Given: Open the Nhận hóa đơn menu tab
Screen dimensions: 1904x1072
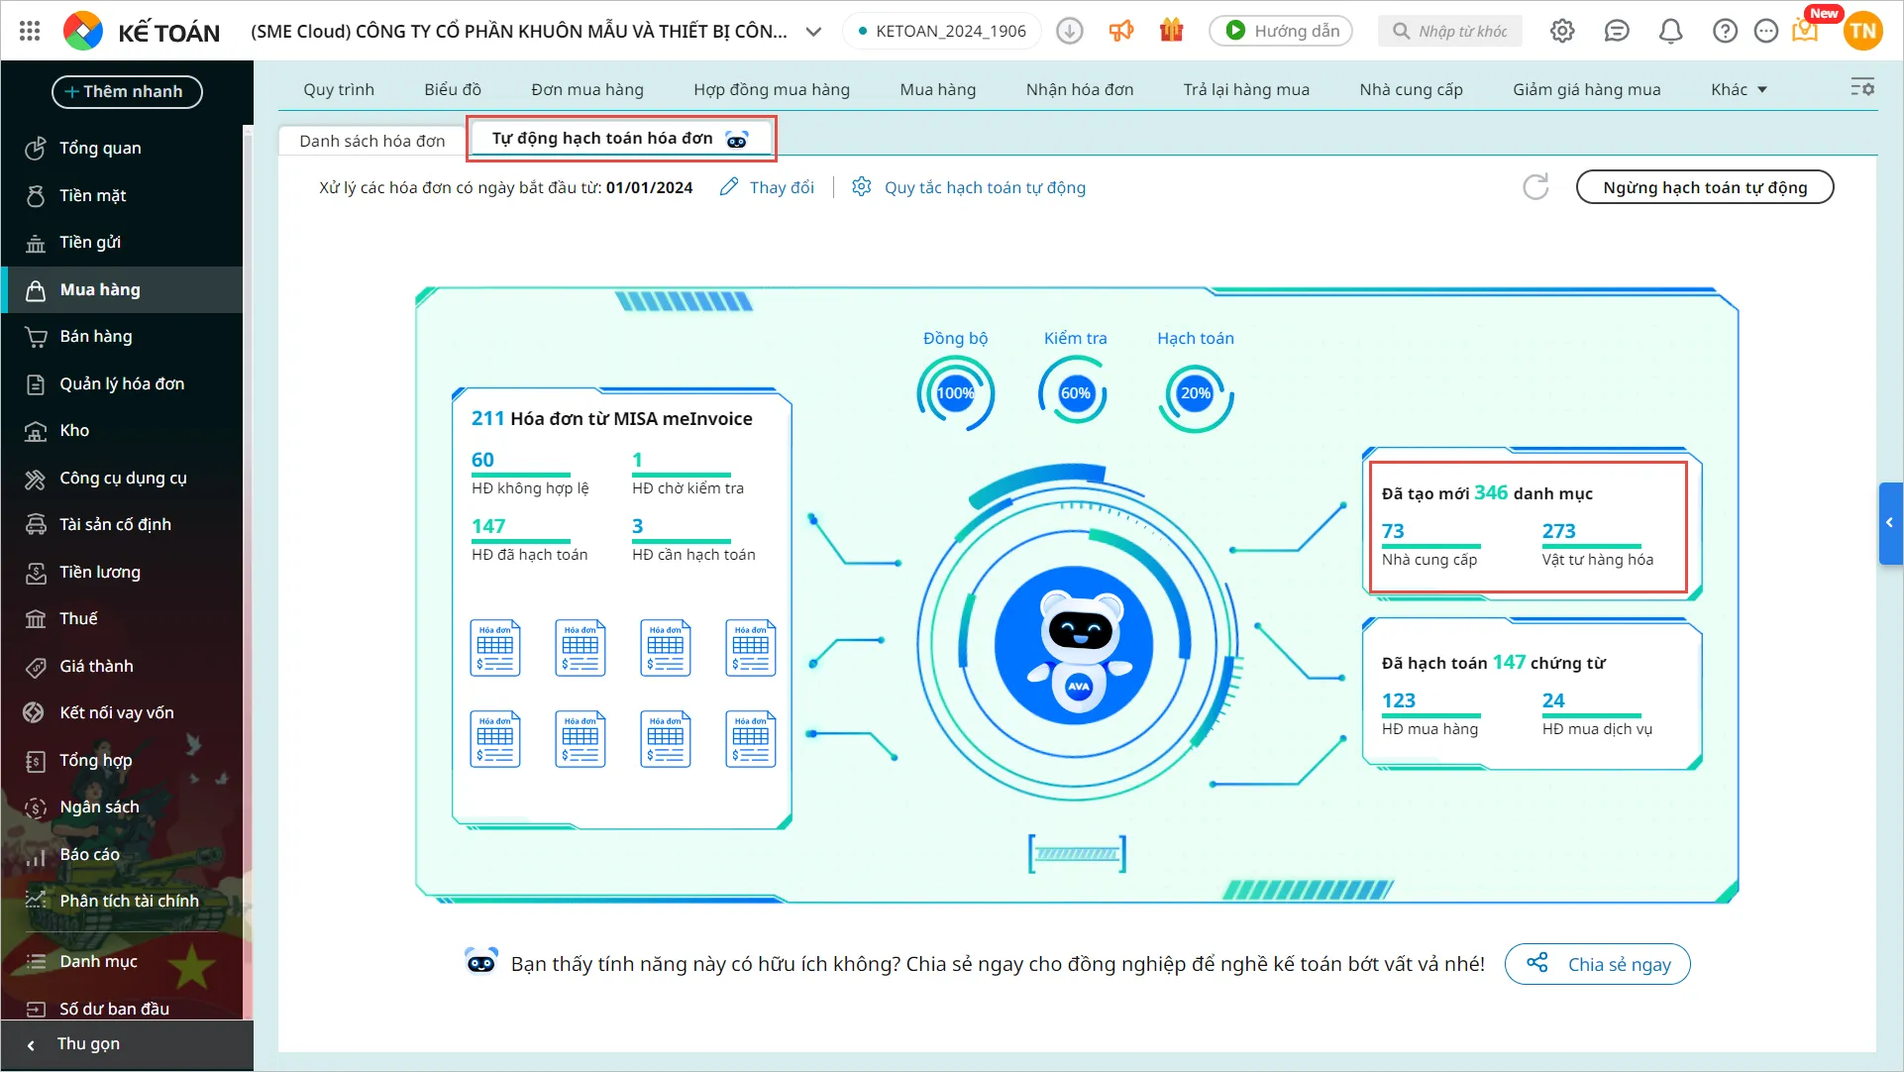Looking at the screenshot, I should point(1079,89).
